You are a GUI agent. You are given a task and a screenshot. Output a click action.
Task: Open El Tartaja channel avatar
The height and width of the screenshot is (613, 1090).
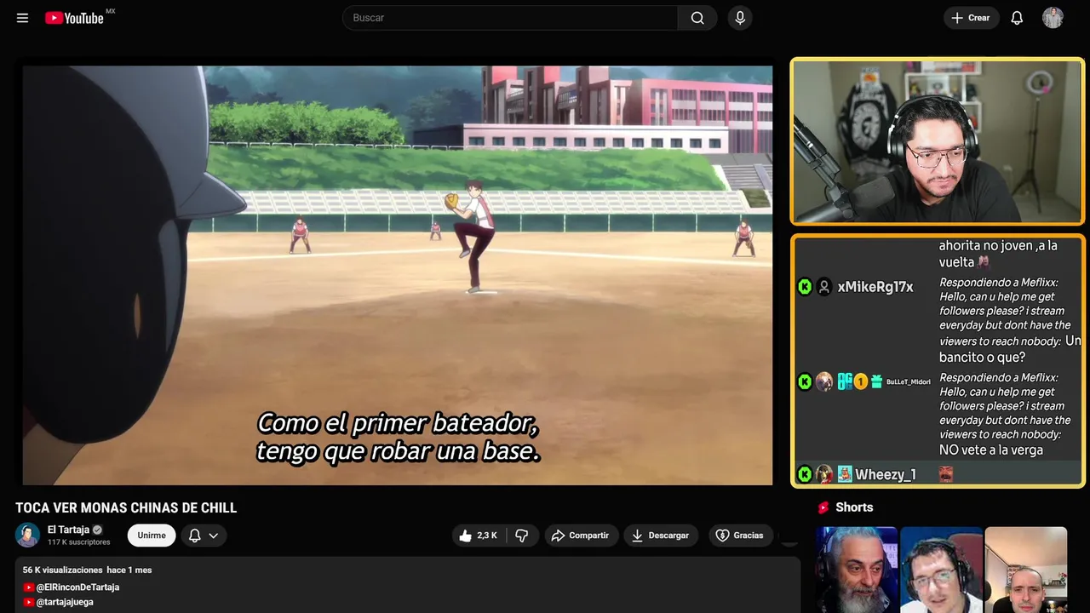(x=27, y=535)
